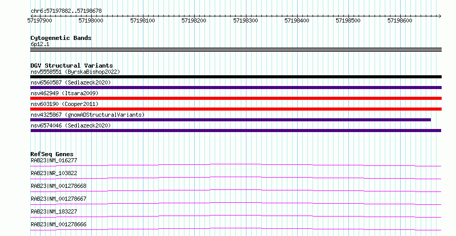Select the purple nsv4325867 variant bar
Screen dimensions: 456x236
231,120
